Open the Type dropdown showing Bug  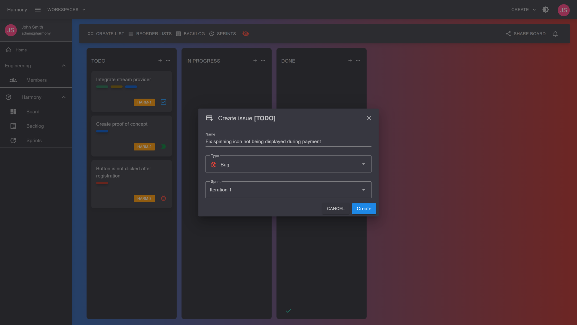point(288,164)
